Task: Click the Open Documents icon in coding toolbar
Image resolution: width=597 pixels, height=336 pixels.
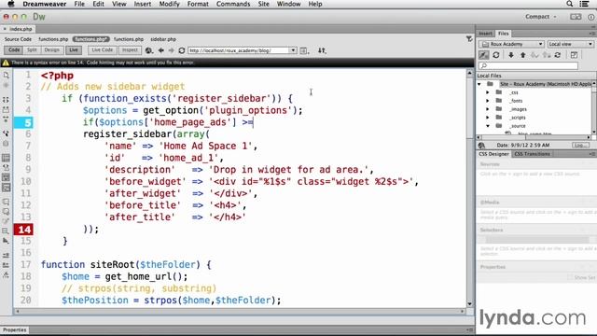Action: 7,76
